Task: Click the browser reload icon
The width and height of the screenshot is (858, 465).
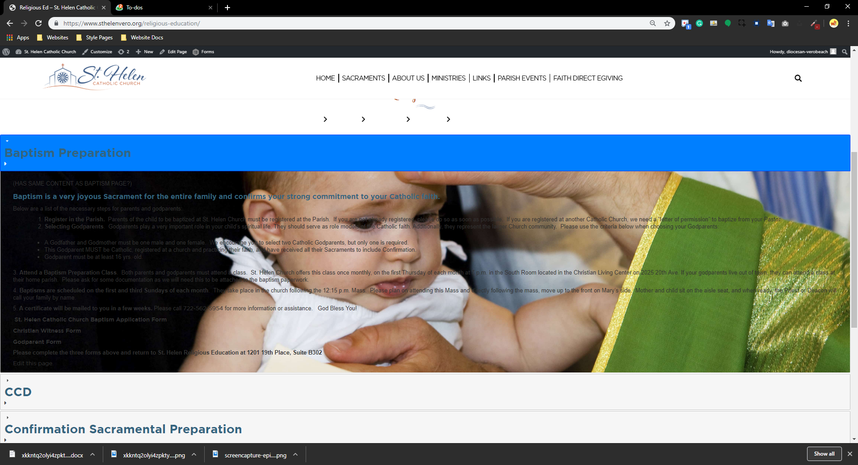Action: click(38, 23)
